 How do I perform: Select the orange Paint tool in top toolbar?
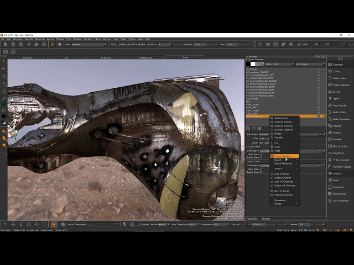pos(53,44)
